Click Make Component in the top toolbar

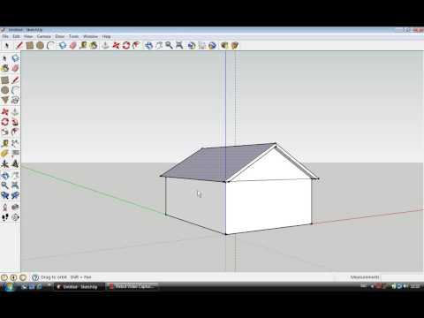pyautogui.click(x=63, y=45)
